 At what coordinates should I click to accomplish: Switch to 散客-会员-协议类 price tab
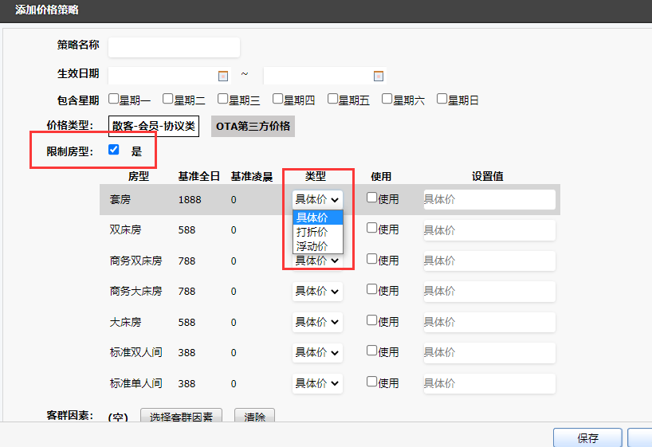(154, 126)
